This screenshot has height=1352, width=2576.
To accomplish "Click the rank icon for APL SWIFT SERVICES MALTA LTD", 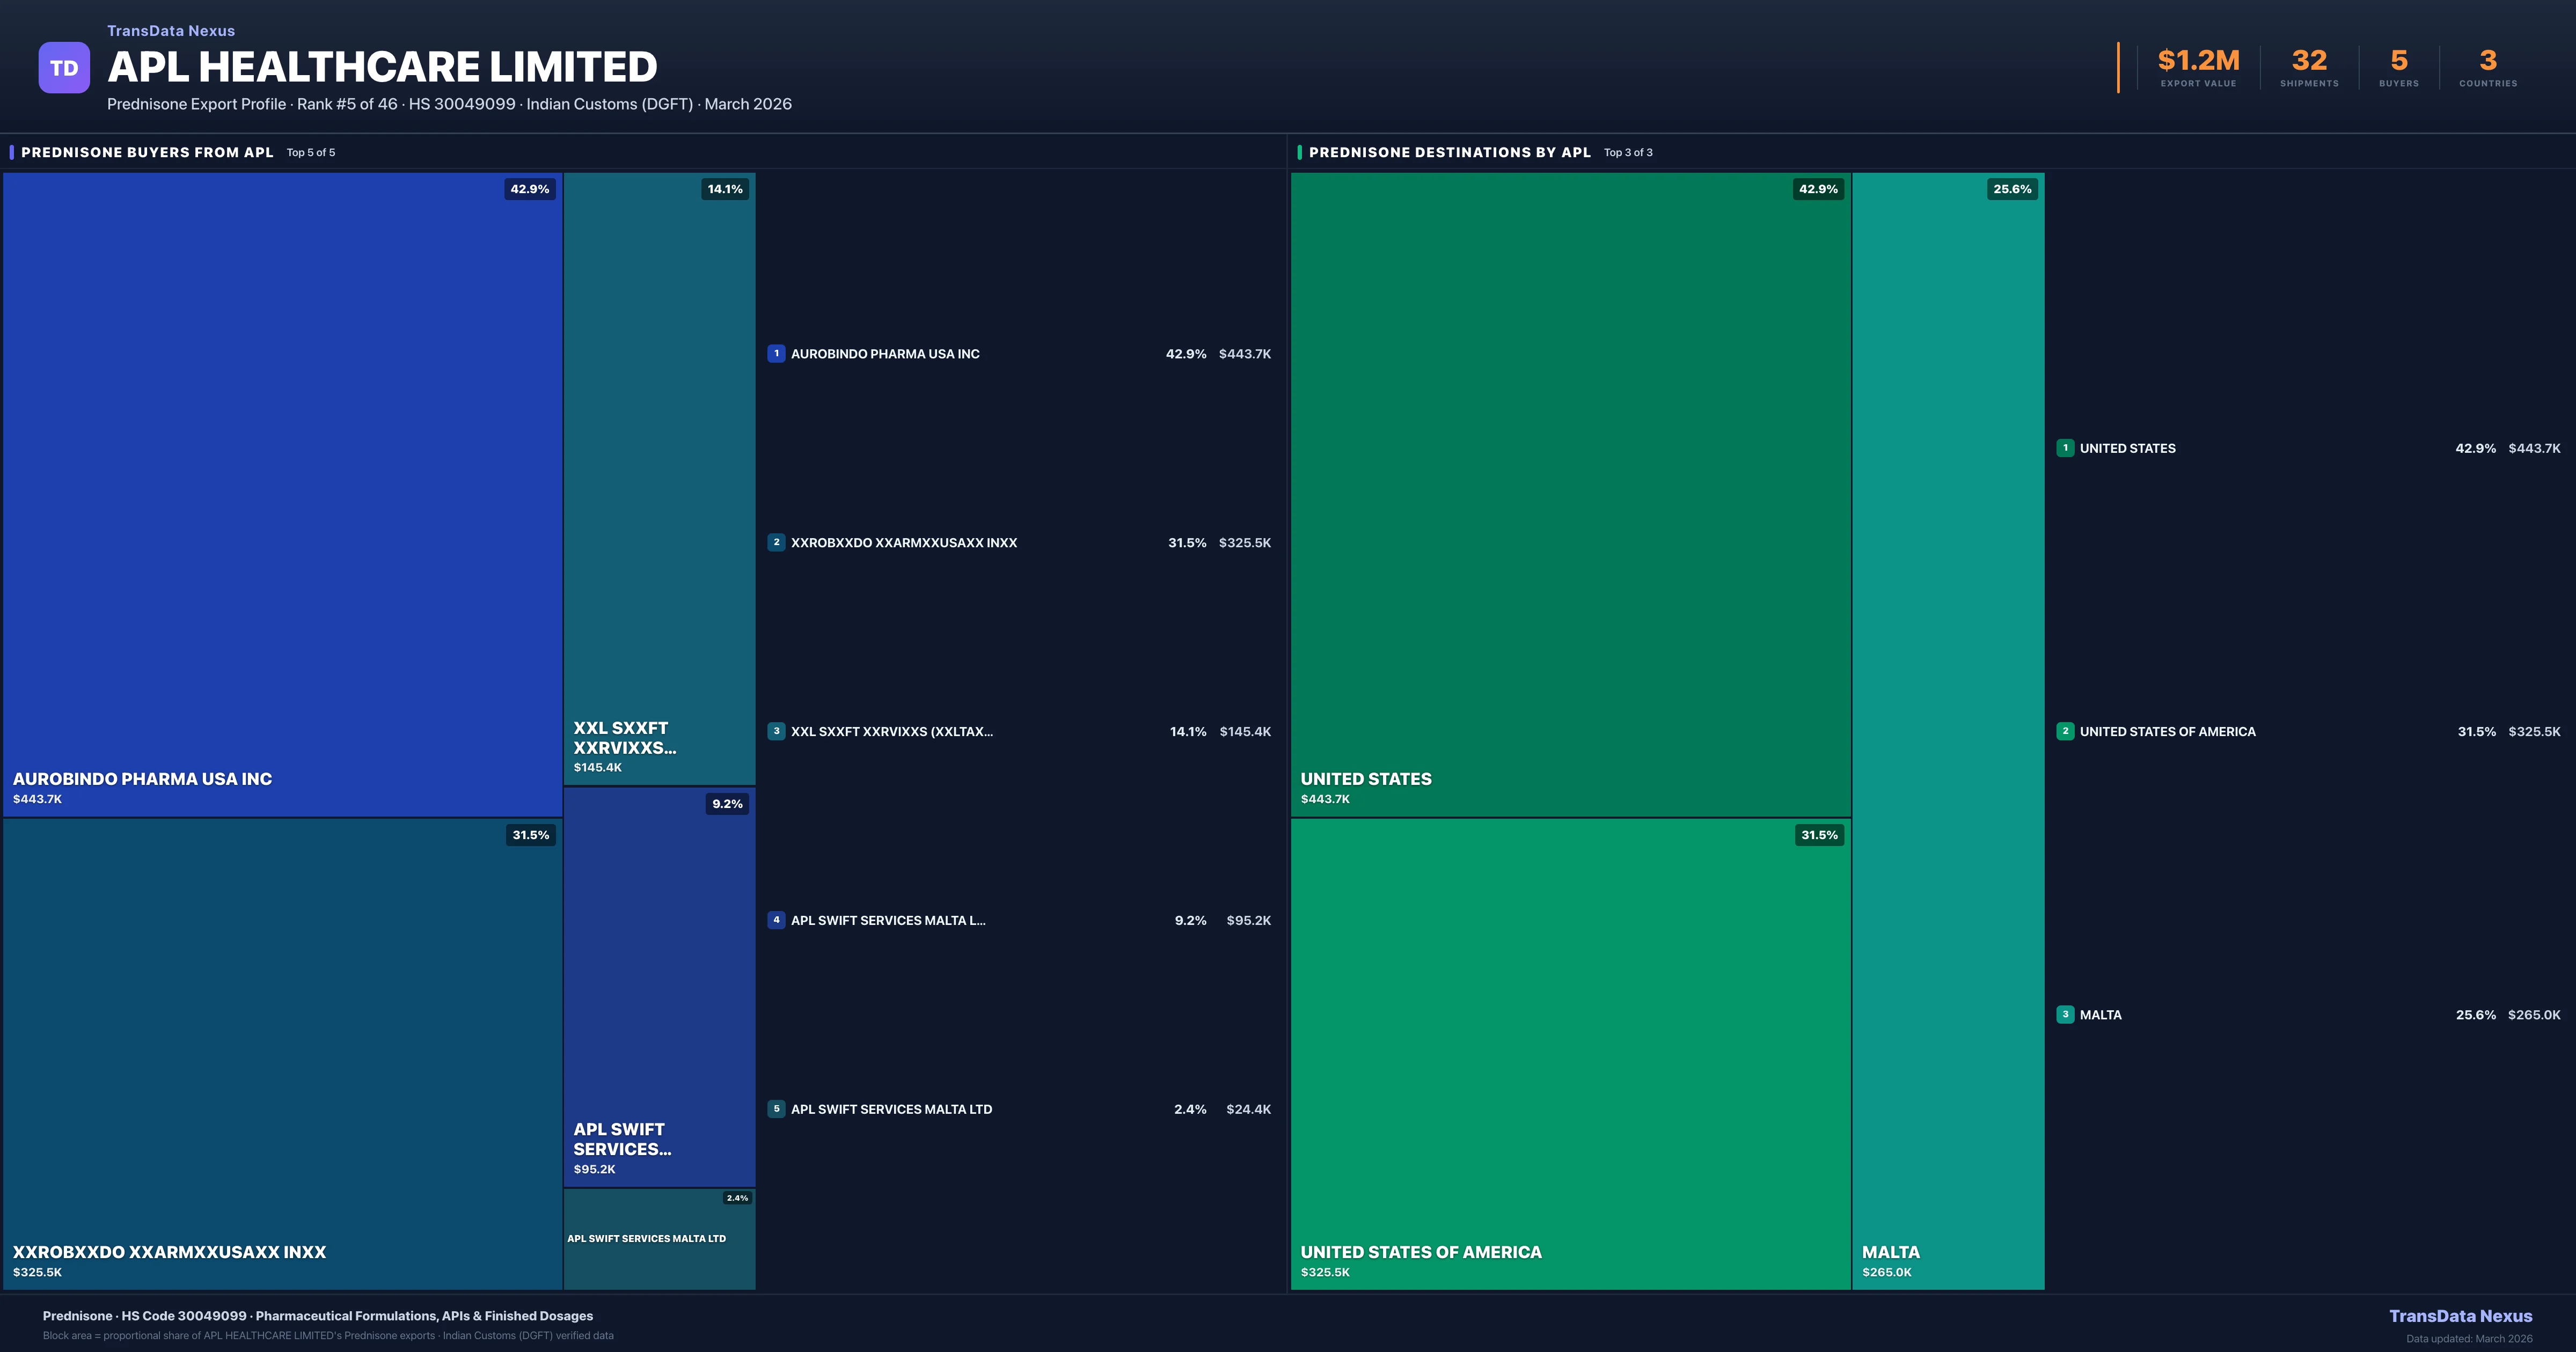I will 777,1109.
